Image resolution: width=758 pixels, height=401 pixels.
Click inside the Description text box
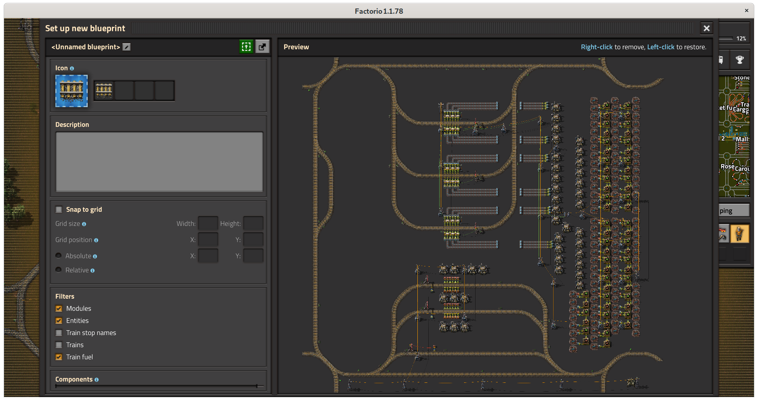point(159,162)
